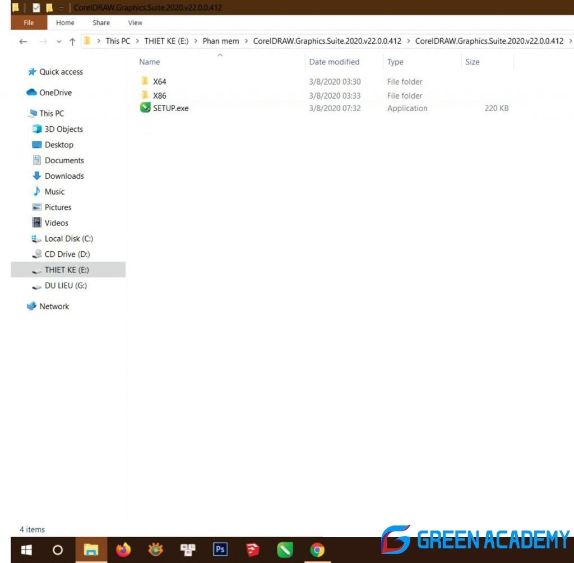Select the X64 folder icon
Screen dimensions: 574x563
[x=145, y=81]
